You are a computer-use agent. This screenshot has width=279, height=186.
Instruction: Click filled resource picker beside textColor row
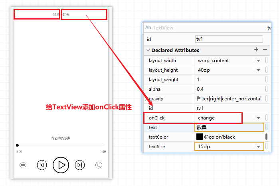[266, 137]
